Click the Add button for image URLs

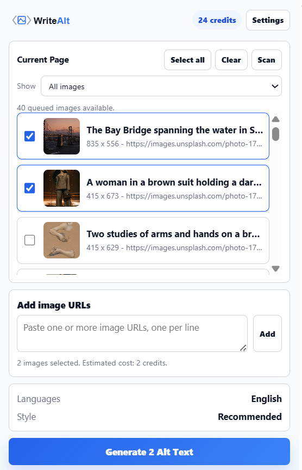(x=267, y=333)
